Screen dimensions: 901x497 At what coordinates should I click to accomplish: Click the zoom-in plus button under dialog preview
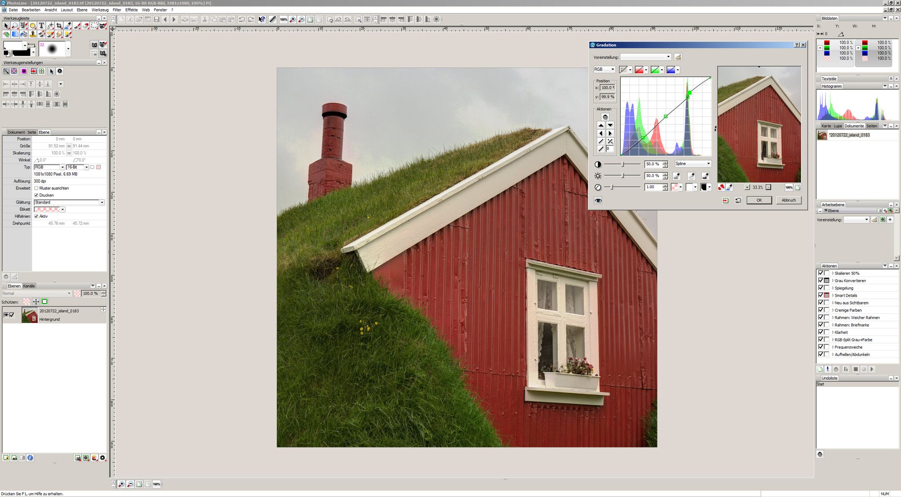click(747, 187)
